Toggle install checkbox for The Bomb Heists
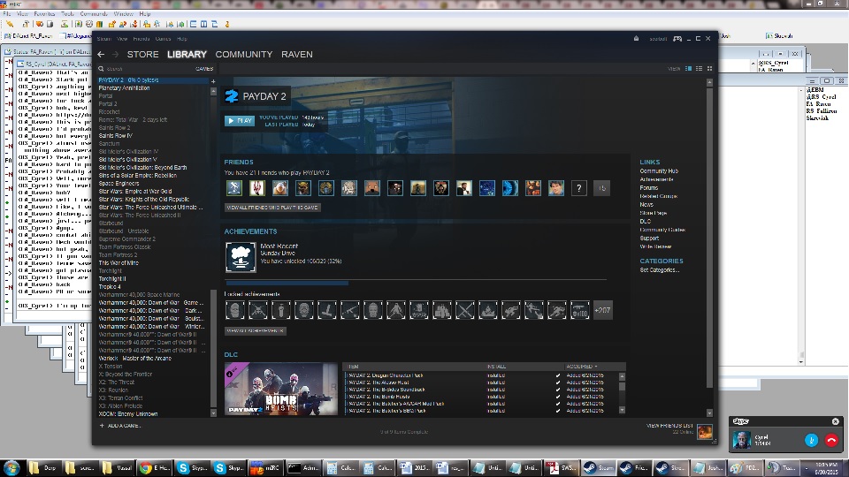The width and height of the screenshot is (849, 477). pos(557,396)
